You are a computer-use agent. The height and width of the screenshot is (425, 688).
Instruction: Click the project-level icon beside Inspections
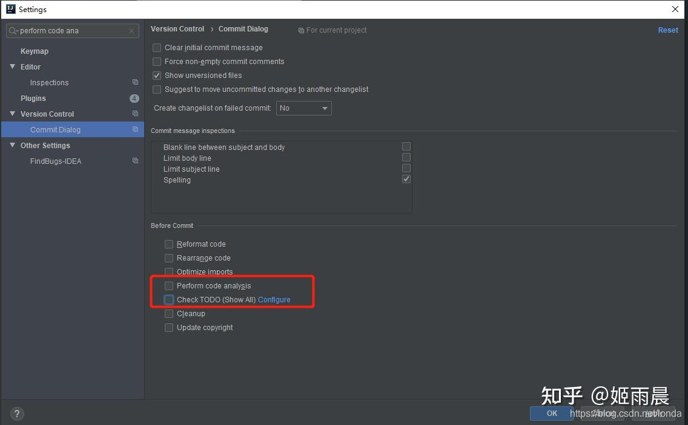pyautogui.click(x=135, y=82)
